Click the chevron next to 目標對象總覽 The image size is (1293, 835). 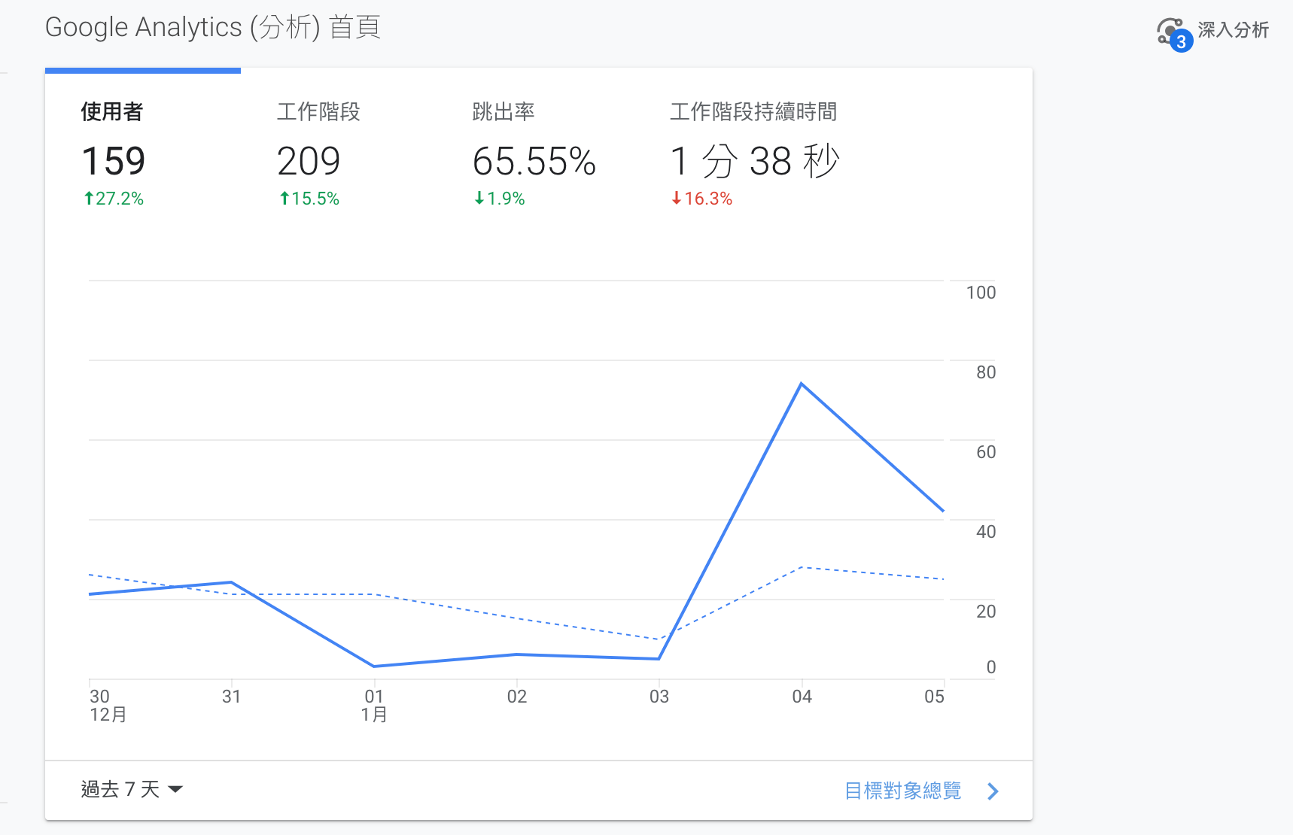pyautogui.click(x=993, y=791)
